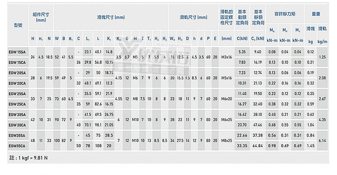This screenshot has height=175, width=337.
Task: Click the note 1 kgf = 9.81 N
Action: pos(29,158)
